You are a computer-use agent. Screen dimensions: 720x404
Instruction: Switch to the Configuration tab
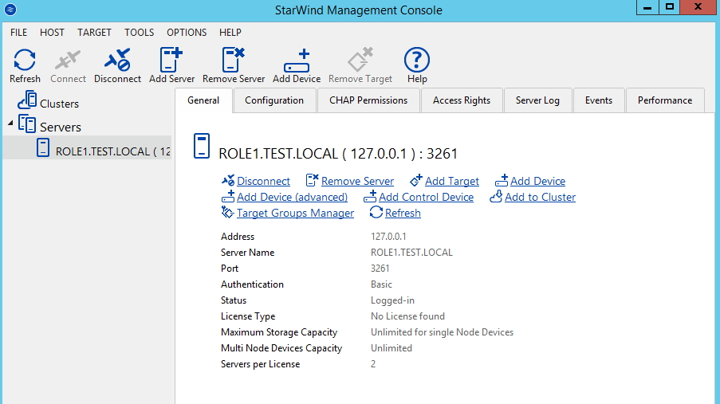pyautogui.click(x=274, y=100)
